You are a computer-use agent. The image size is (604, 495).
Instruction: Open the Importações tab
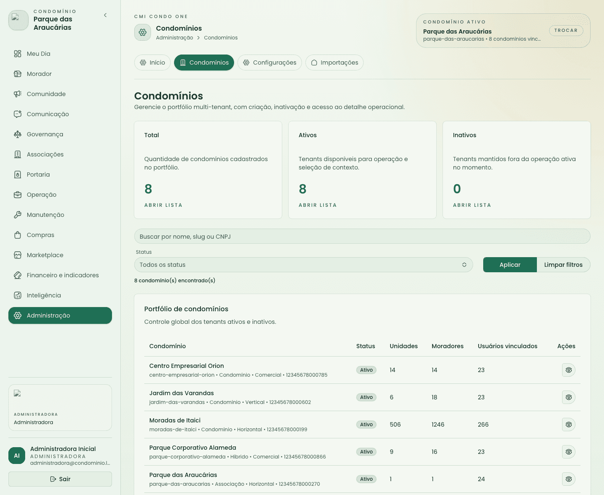pyautogui.click(x=334, y=63)
